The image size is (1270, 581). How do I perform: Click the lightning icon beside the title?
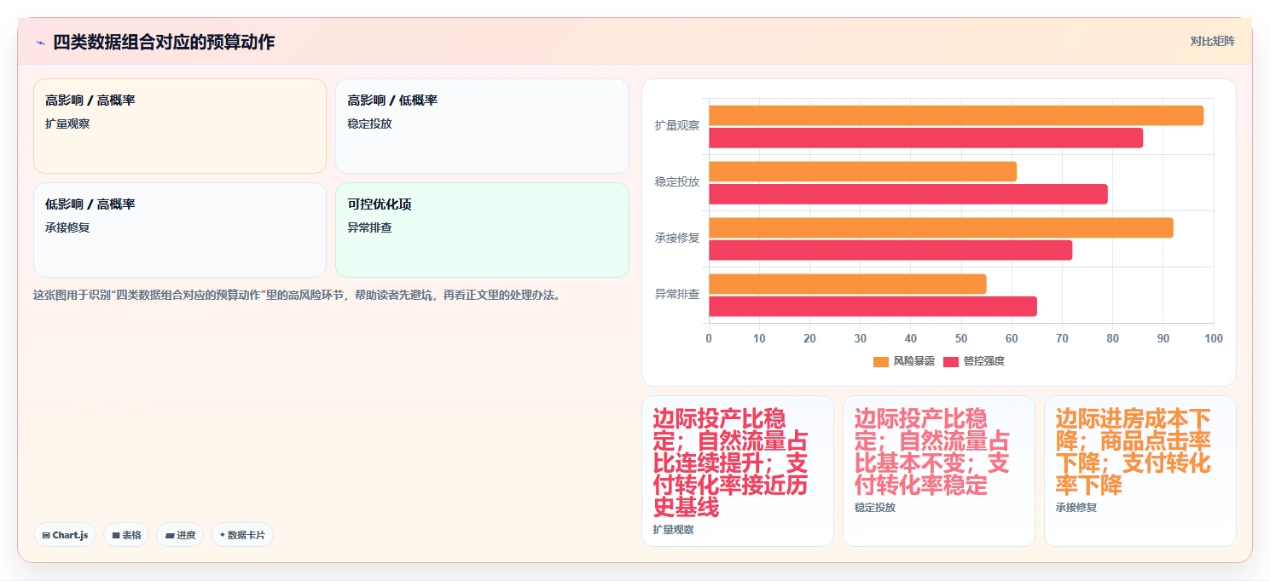coord(40,43)
